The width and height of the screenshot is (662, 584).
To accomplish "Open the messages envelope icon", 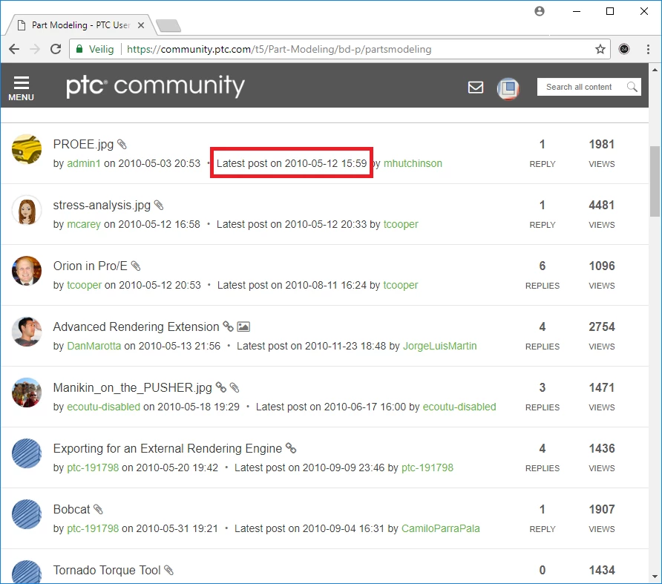I will click(x=476, y=88).
